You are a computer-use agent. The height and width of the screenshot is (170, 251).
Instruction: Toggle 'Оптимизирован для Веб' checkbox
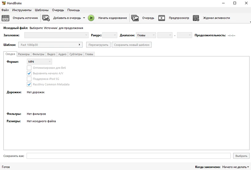[29, 68]
